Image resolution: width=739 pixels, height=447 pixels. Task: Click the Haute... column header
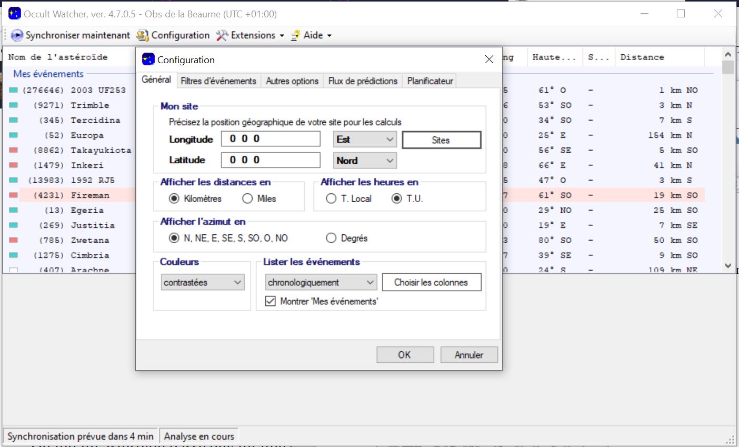point(555,57)
